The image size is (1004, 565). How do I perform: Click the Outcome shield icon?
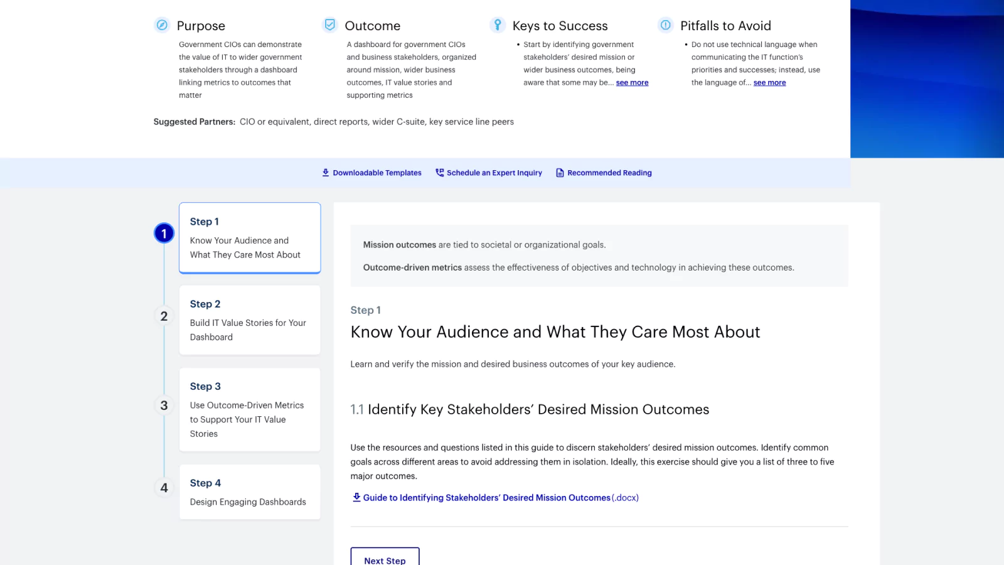coord(330,24)
